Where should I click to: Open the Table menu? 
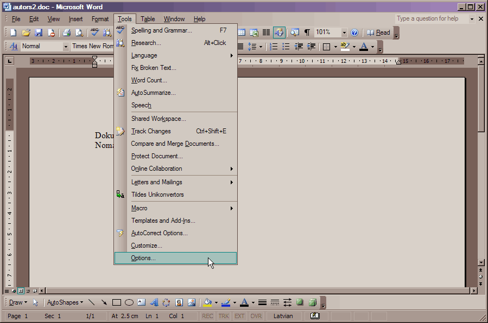(148, 19)
